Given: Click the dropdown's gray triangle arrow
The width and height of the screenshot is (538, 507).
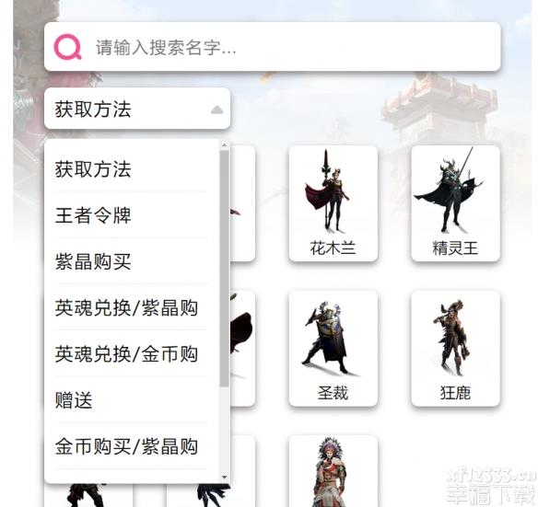Looking at the screenshot, I should pos(216,110).
